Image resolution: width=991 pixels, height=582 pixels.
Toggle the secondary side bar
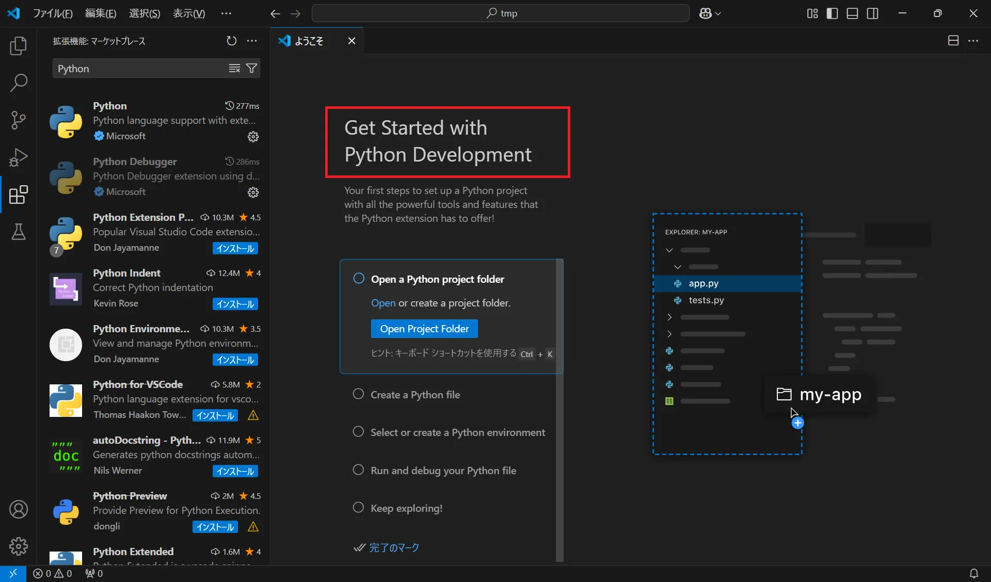pyautogui.click(x=872, y=13)
